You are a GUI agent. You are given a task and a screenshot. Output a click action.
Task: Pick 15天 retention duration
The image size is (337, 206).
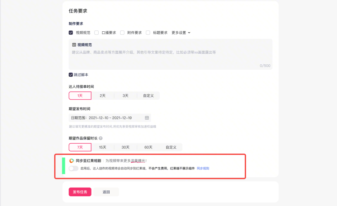click(103, 147)
